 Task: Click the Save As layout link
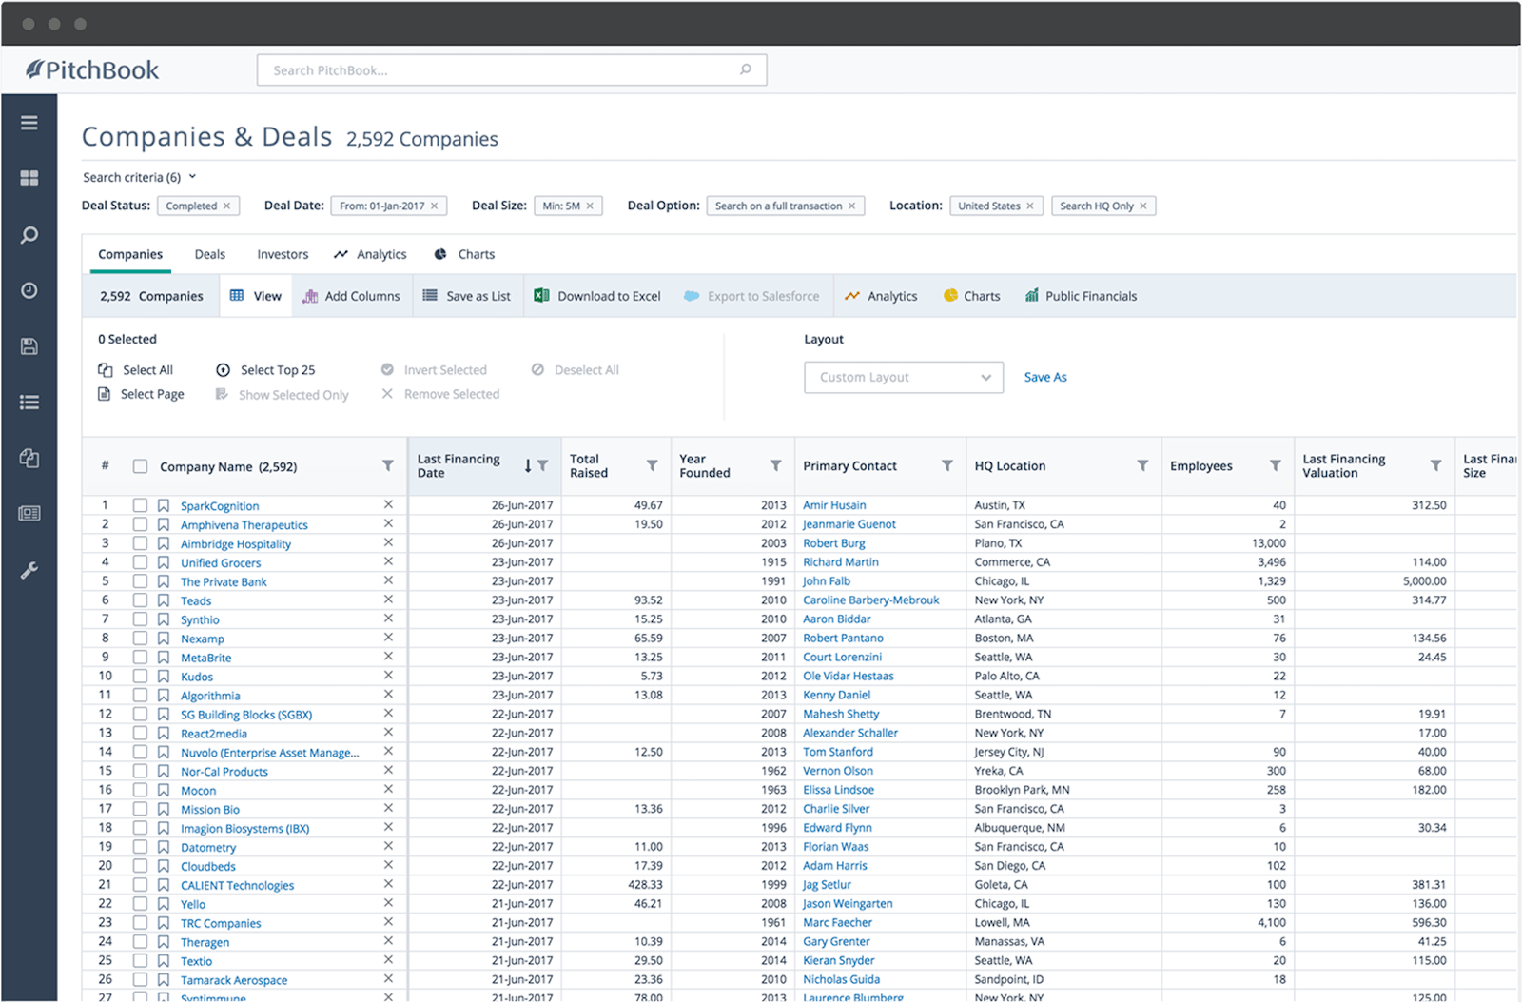tap(1045, 377)
